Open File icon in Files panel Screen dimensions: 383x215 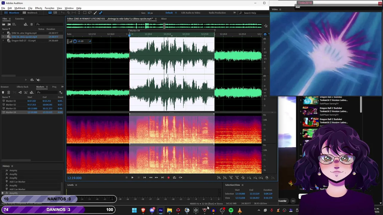pyautogui.click(x=4, y=24)
